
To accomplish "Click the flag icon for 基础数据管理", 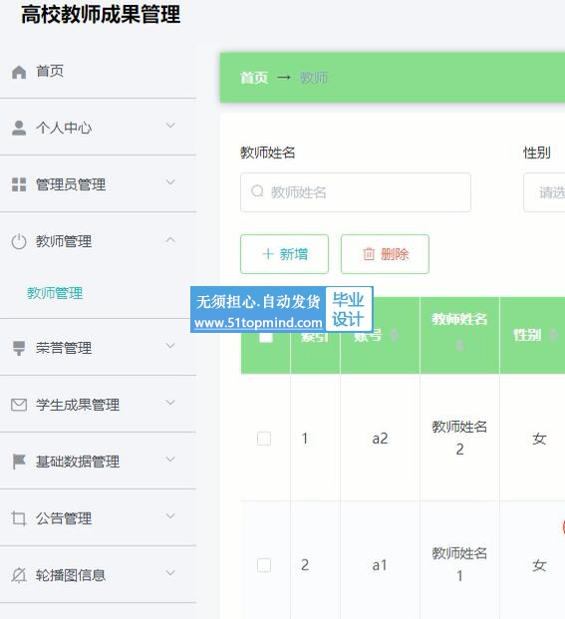I will [19, 462].
